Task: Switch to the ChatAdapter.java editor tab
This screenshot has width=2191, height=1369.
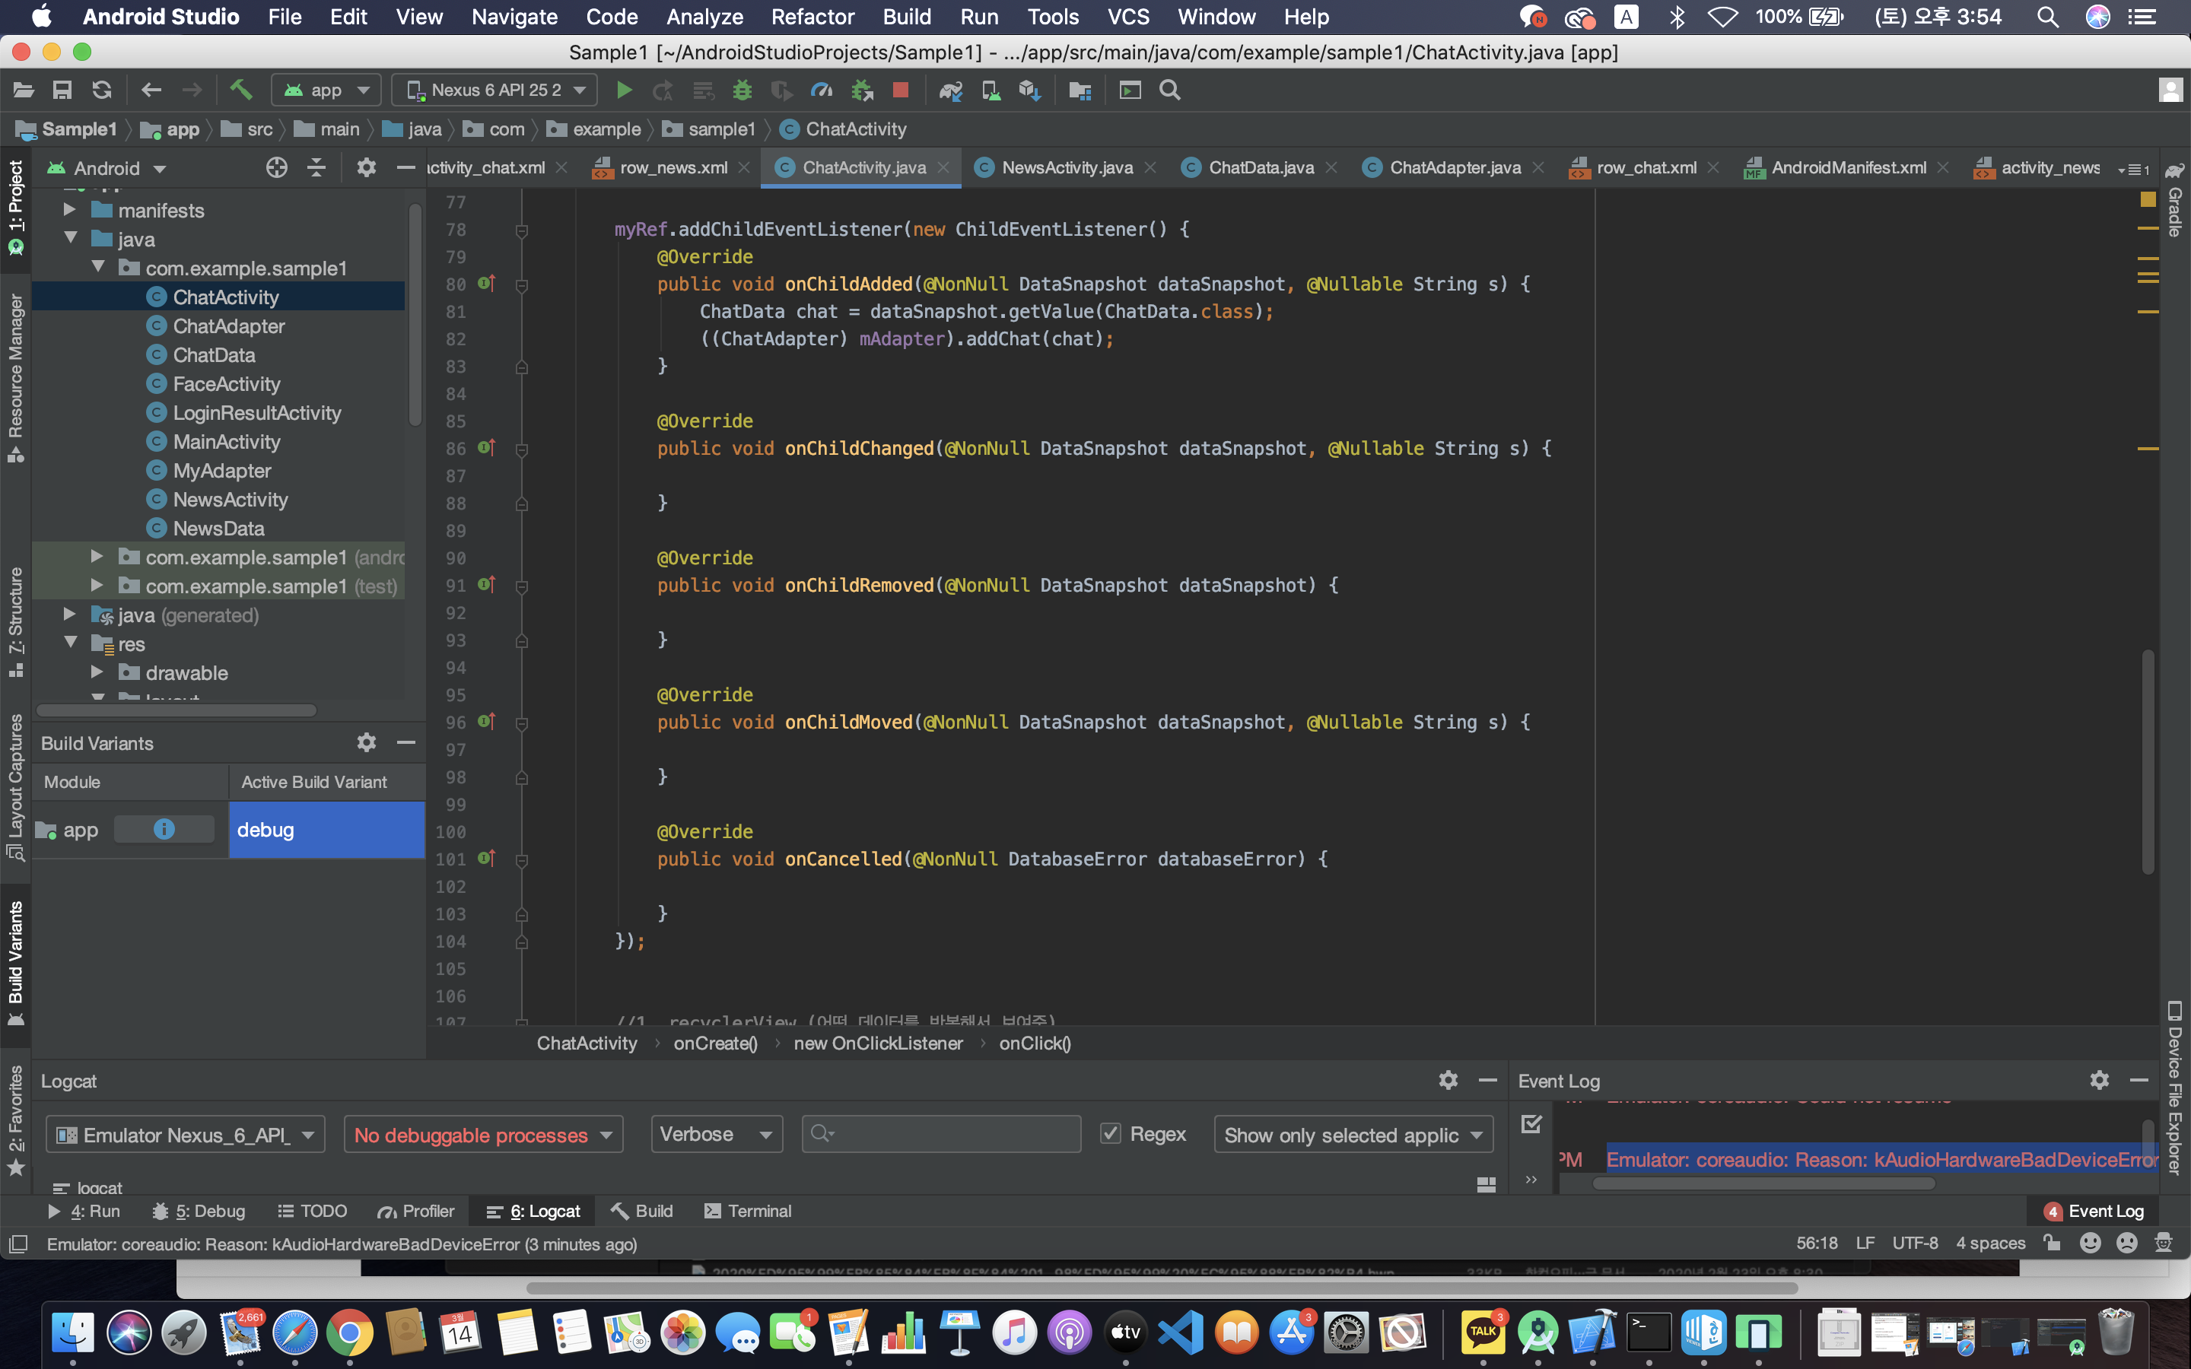Action: tap(1454, 167)
